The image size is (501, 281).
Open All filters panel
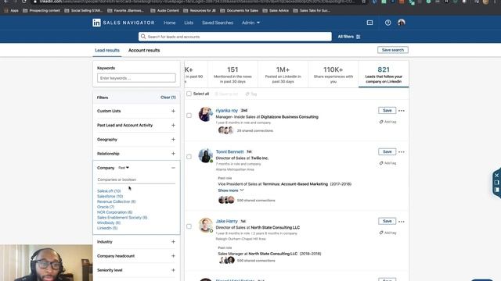pos(349,37)
